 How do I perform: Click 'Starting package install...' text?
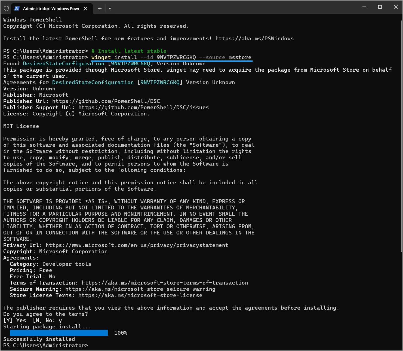coord(47,326)
